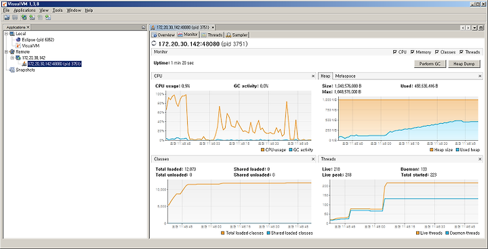Uncheck the Memory monitor checkbox
488x249 pixels.
[412, 52]
